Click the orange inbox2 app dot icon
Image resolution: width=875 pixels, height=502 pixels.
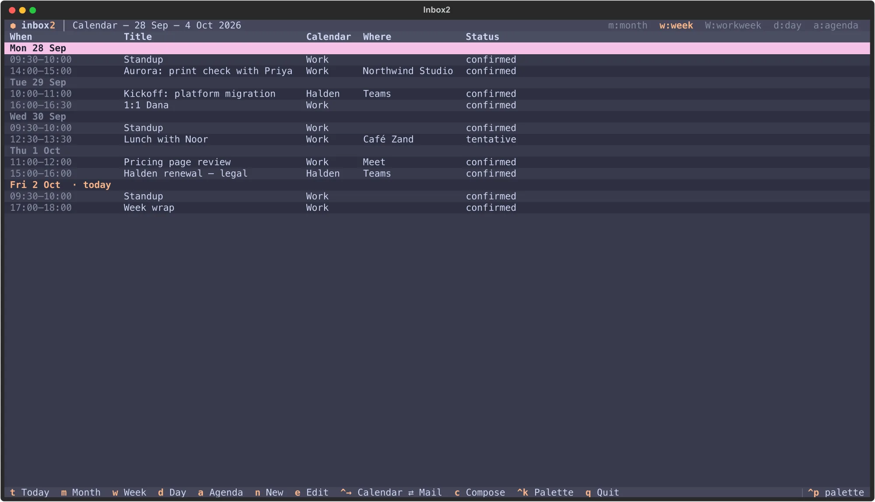pos(13,26)
